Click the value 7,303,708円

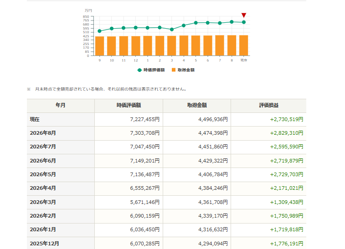coord(145,133)
